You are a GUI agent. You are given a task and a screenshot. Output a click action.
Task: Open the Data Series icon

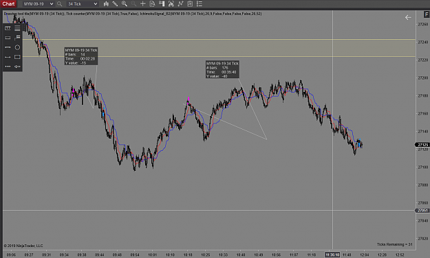pos(171,4)
